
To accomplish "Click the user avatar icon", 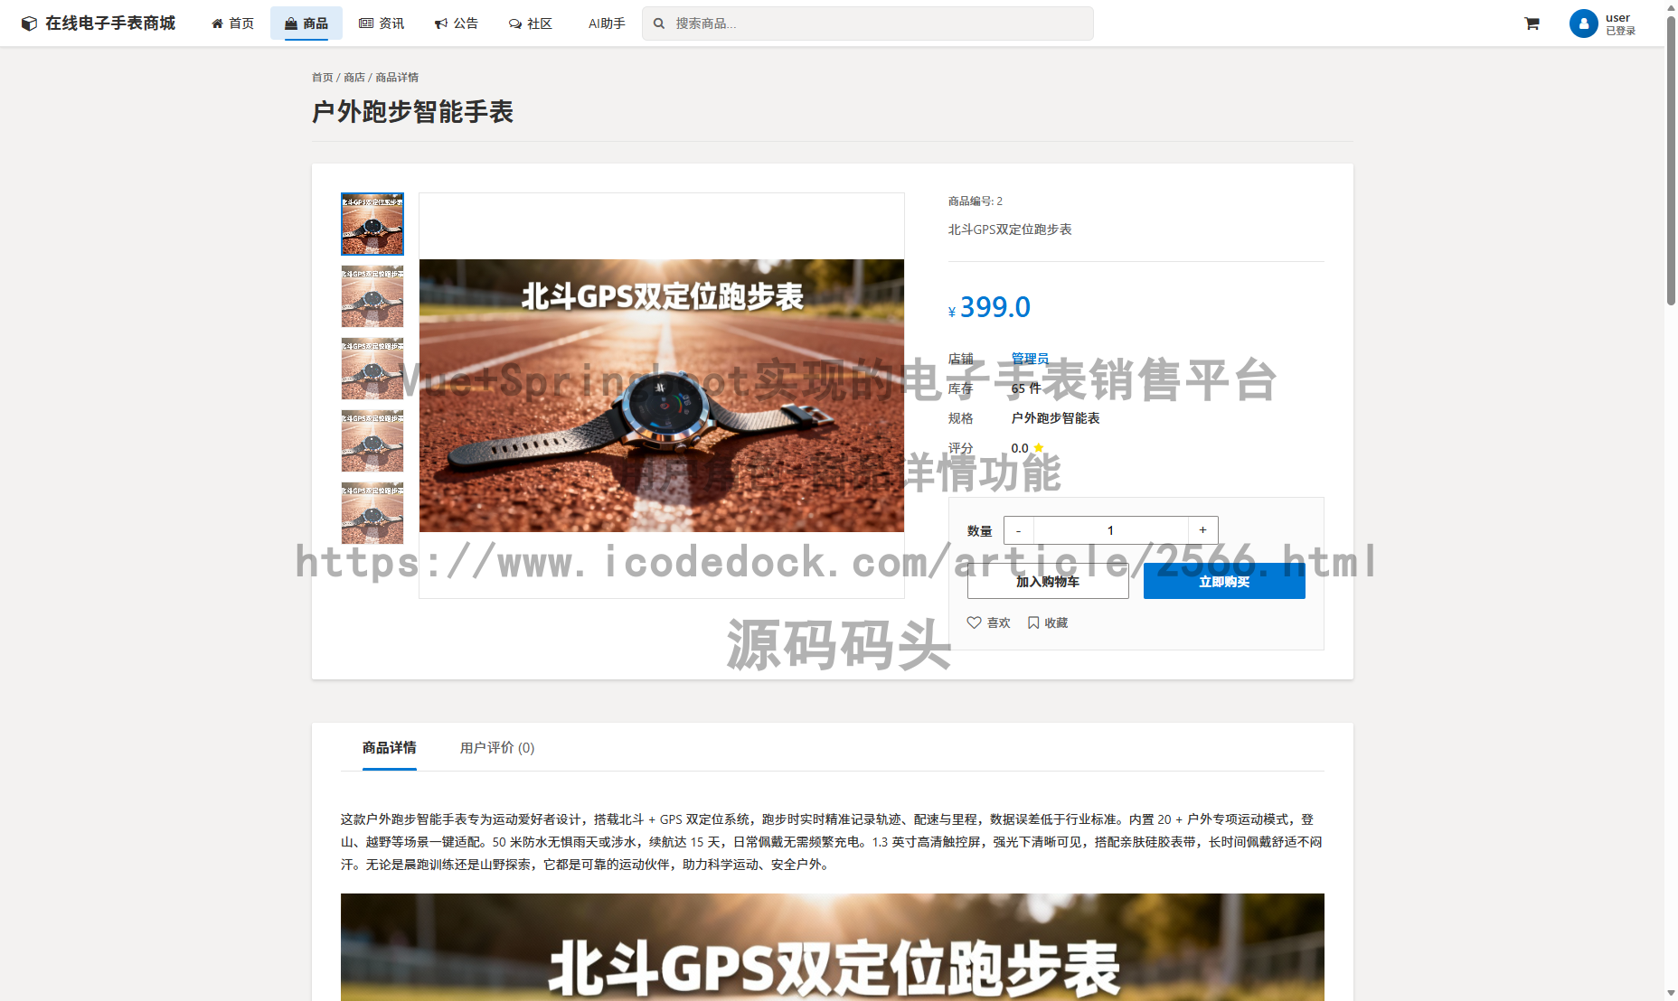I will [1583, 23].
